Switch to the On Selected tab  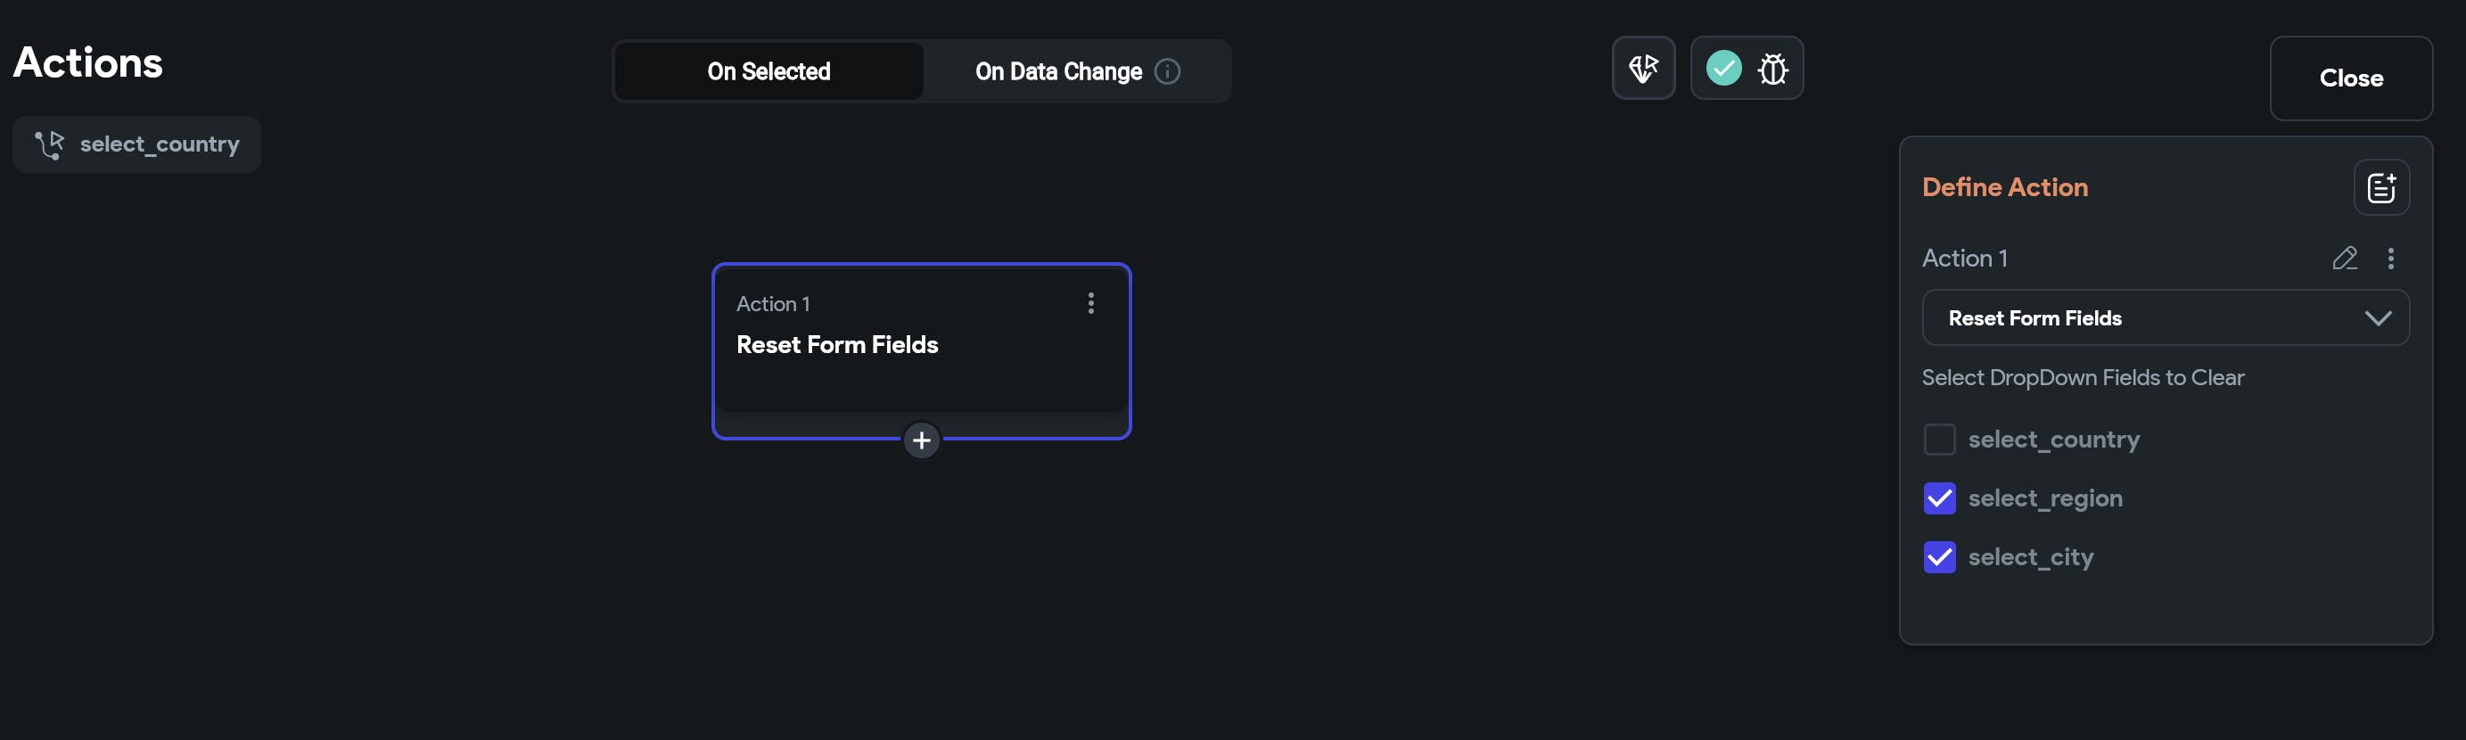click(x=769, y=72)
